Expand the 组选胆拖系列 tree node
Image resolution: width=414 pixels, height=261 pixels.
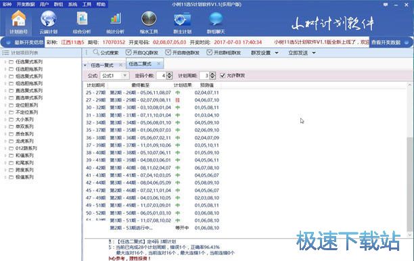click(x=5, y=83)
